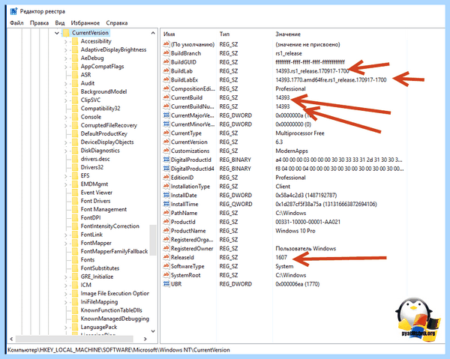Click the Fonts folder icon
The height and width of the screenshot is (359, 450).
[75, 260]
